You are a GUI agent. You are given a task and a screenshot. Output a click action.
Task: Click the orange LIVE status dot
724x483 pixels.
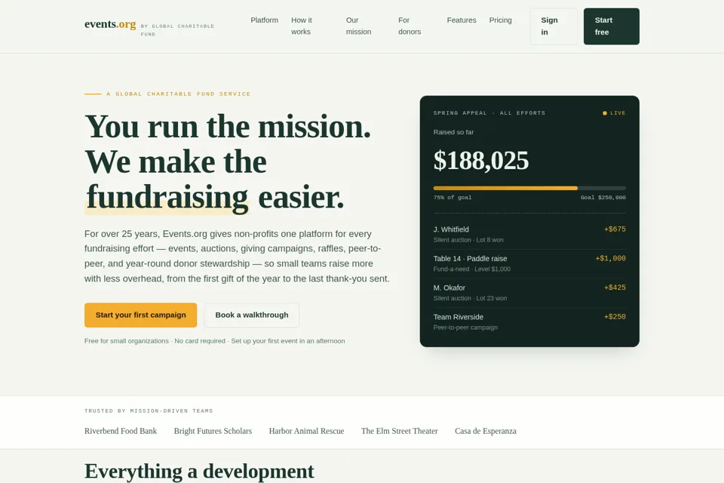[605, 113]
